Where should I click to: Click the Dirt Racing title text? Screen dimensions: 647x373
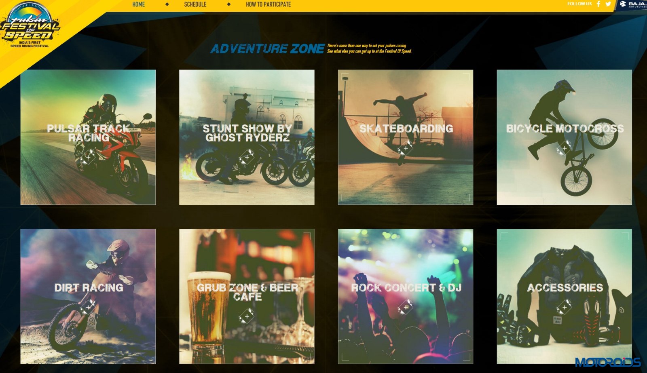[89, 288]
